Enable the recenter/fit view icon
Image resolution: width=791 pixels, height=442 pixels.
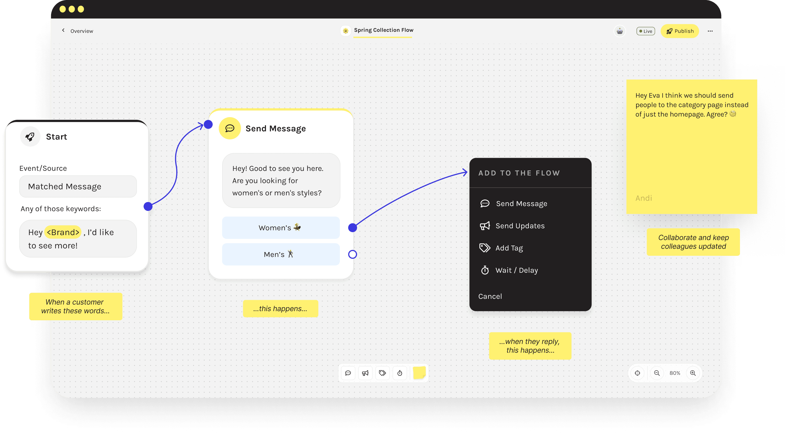coord(637,372)
